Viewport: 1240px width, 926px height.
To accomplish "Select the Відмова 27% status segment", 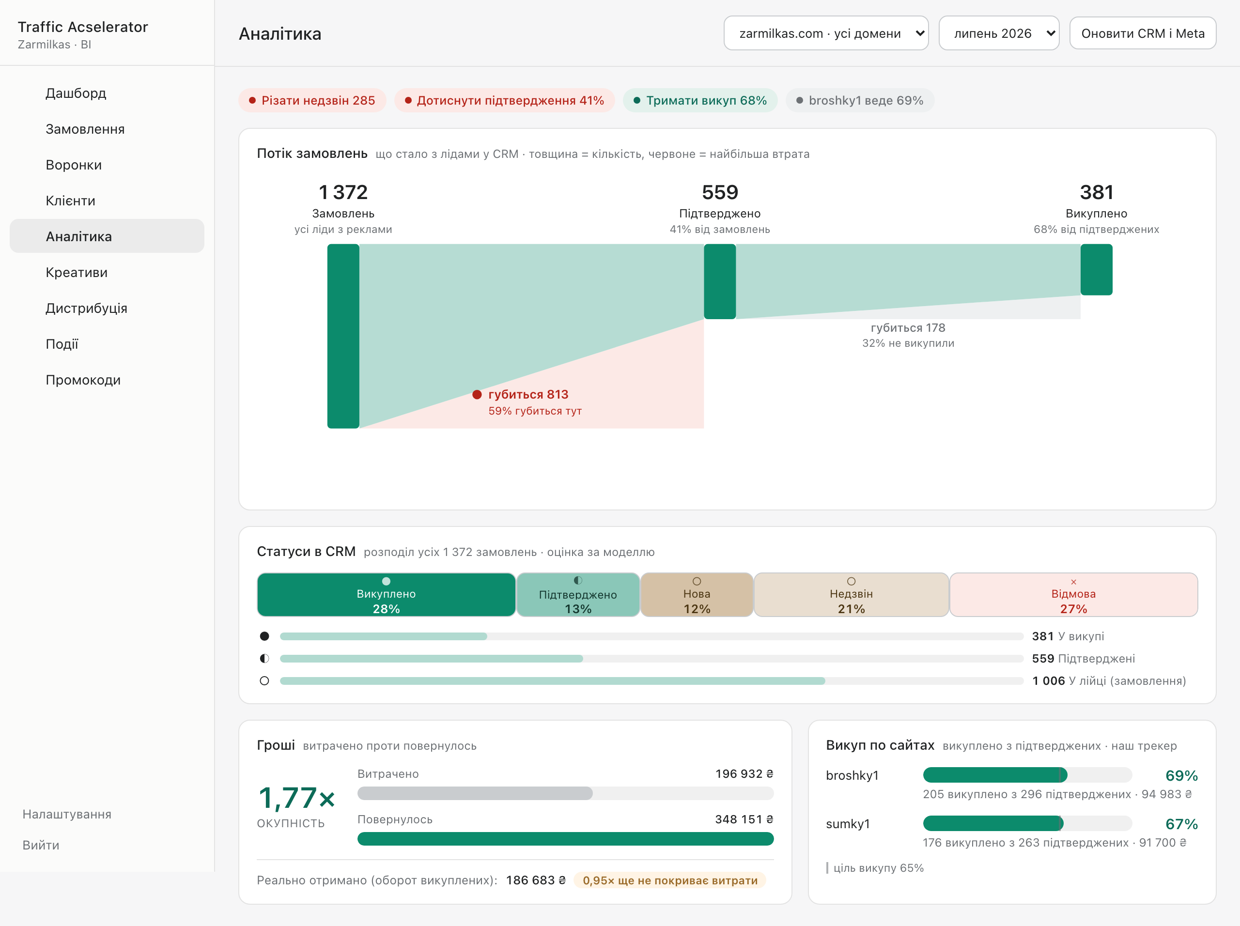I will 1073,595.
